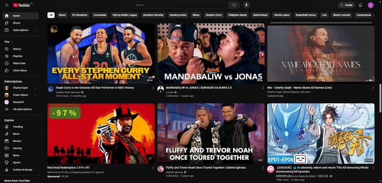Select the FlipTop Battle League chip
Viewport: 382px width, 183px height.
[125, 15]
